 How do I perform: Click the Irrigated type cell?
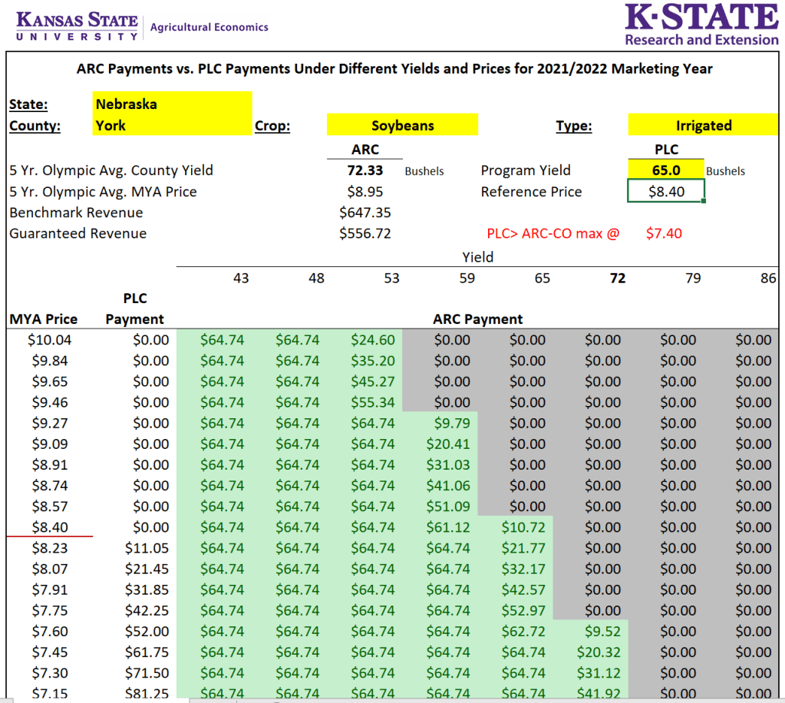pyautogui.click(x=703, y=125)
